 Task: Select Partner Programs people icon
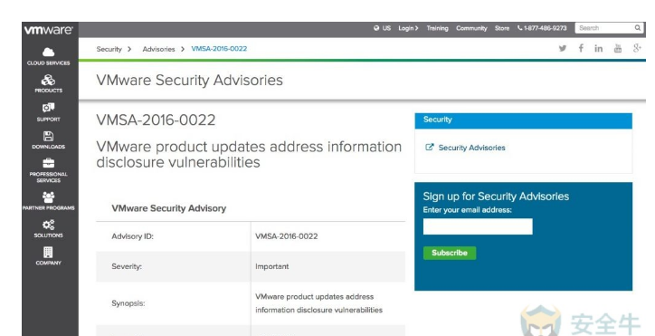[49, 197]
